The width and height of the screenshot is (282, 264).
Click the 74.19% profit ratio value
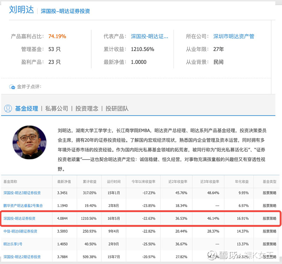(57, 36)
